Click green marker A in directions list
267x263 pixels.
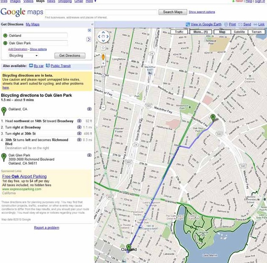click(4, 111)
